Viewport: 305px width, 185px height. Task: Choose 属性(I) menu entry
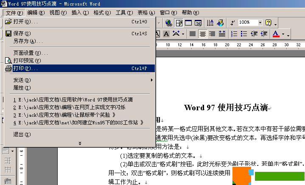coord(80,88)
